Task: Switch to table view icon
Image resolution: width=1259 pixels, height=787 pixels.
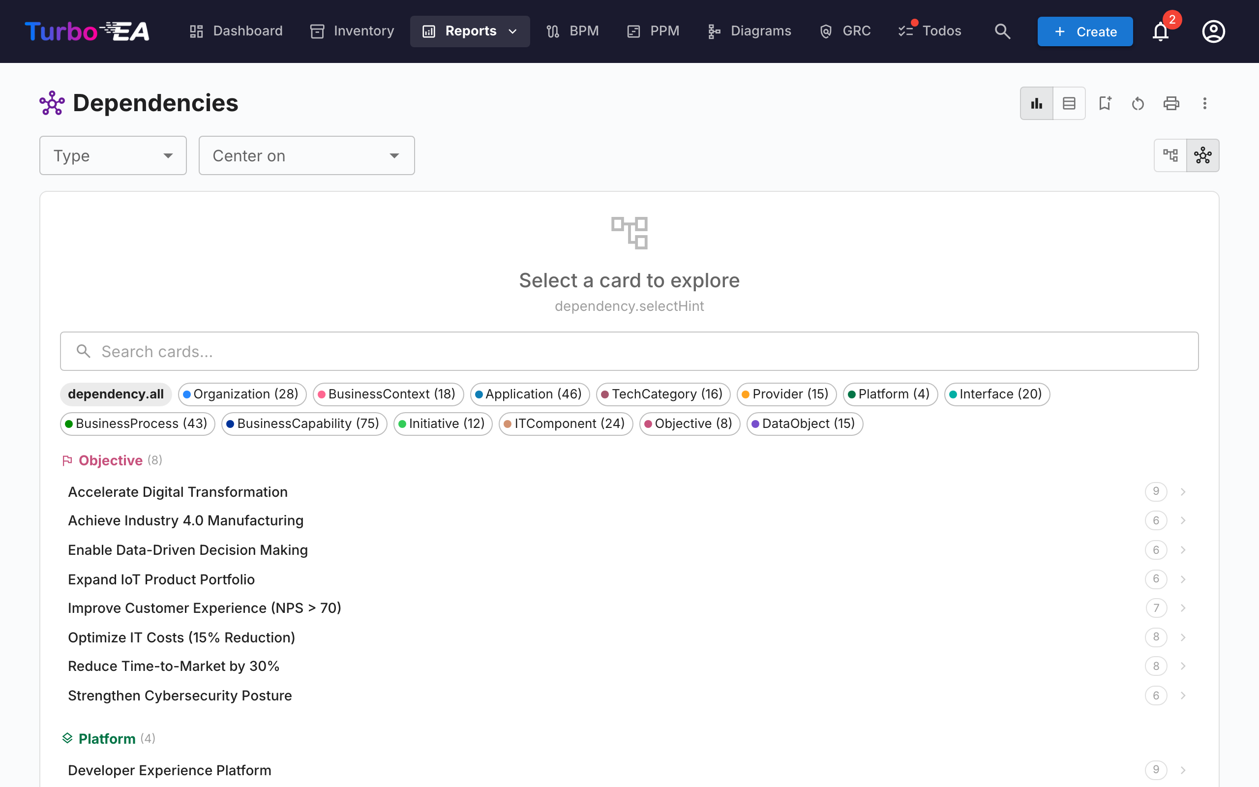Action: tap(1069, 103)
